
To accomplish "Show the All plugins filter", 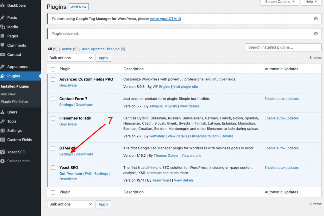I will 50,49.
